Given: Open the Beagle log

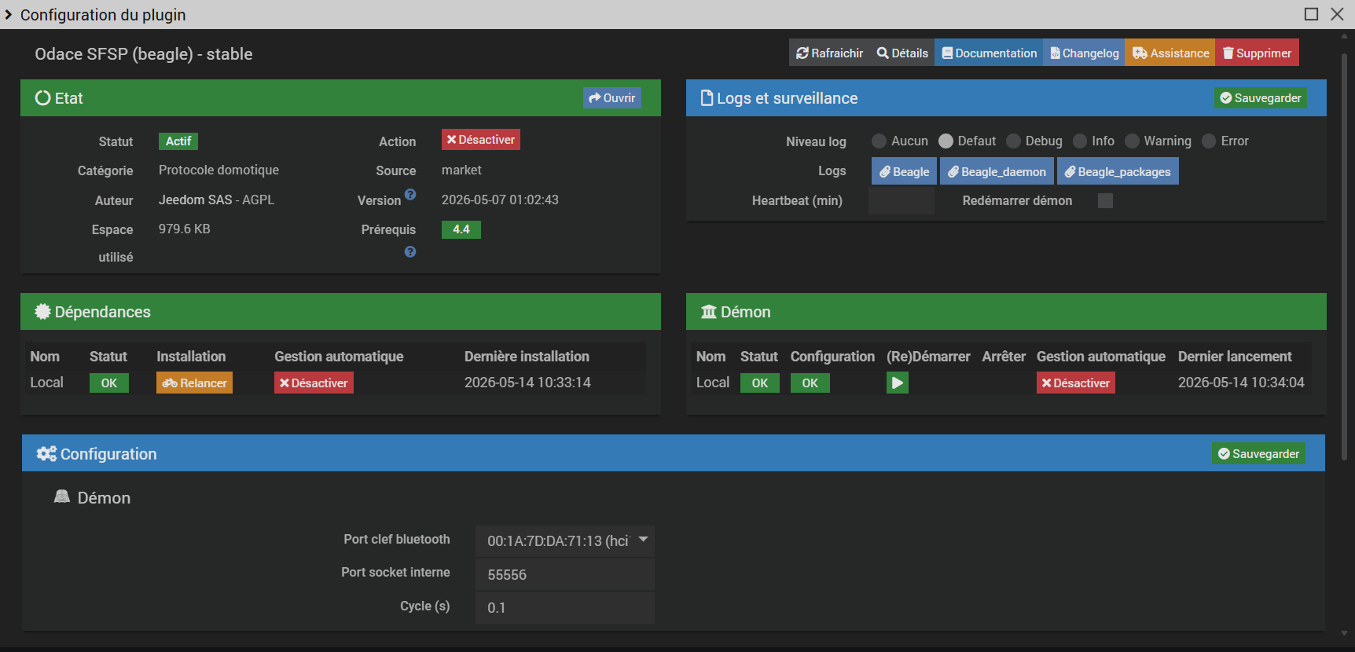Looking at the screenshot, I should (904, 171).
